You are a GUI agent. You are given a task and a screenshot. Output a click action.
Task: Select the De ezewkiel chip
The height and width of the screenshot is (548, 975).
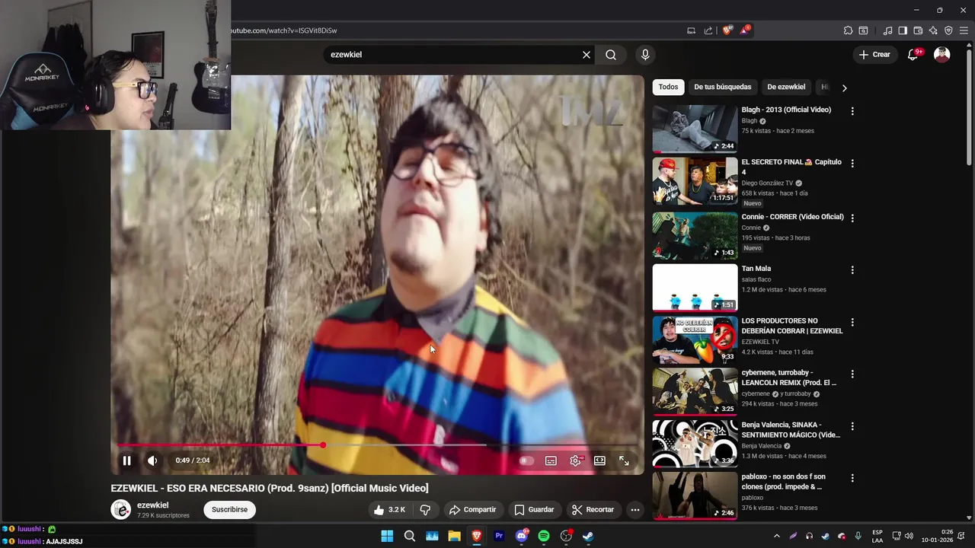pyautogui.click(x=786, y=87)
